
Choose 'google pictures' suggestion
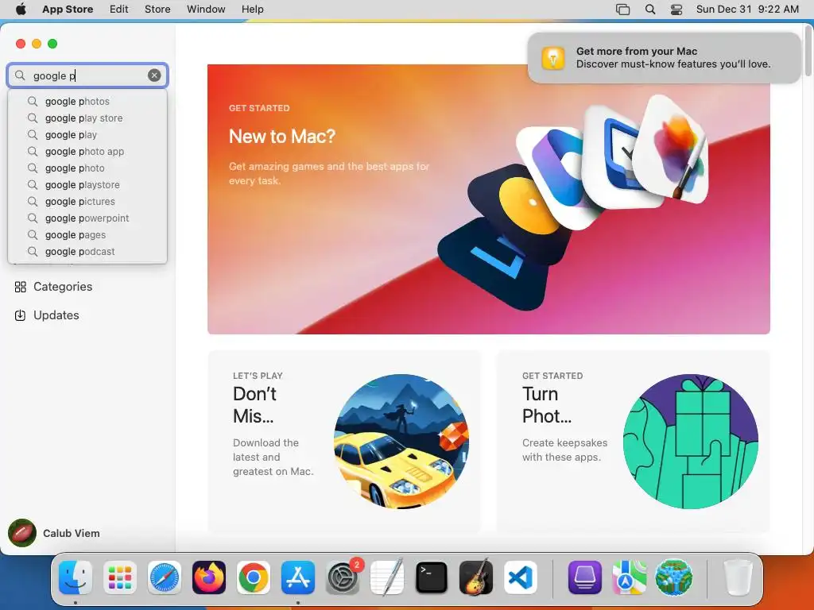tap(87, 201)
